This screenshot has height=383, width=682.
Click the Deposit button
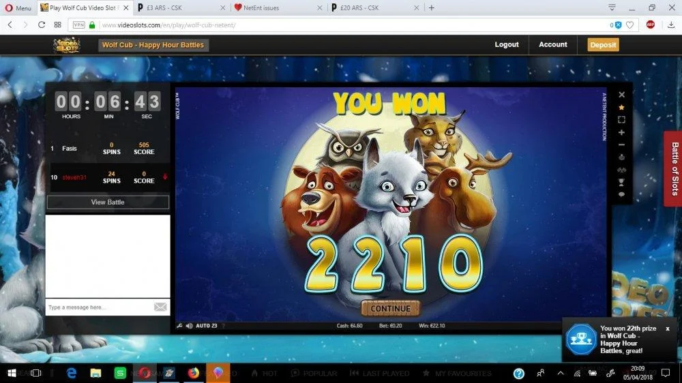click(x=603, y=45)
